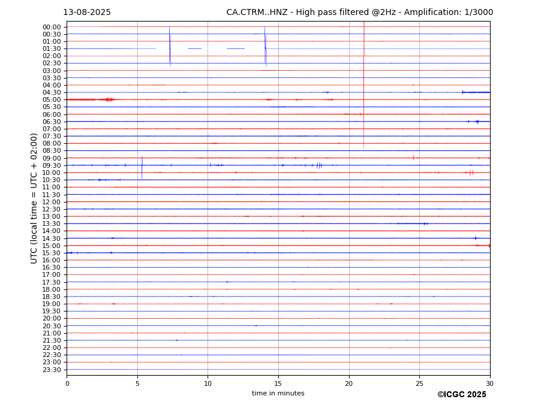Viewport: 556px width, 417px height.
Task: Click the 23:30 time row label
Action: coord(52,370)
